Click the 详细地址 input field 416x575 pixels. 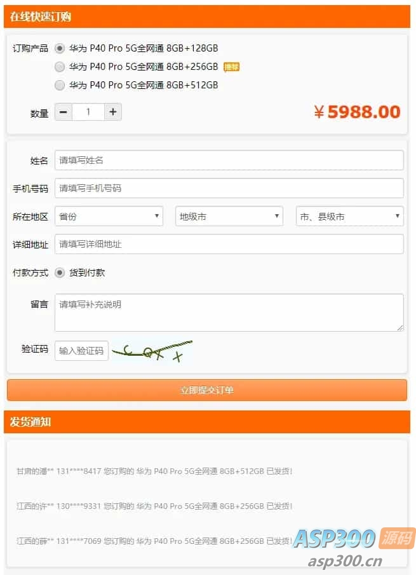[x=229, y=244]
